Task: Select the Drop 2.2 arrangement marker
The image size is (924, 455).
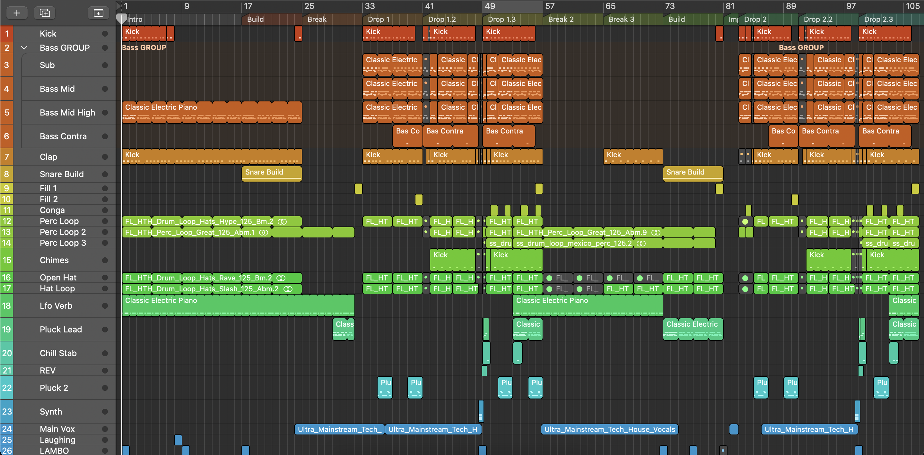Action: click(829, 19)
